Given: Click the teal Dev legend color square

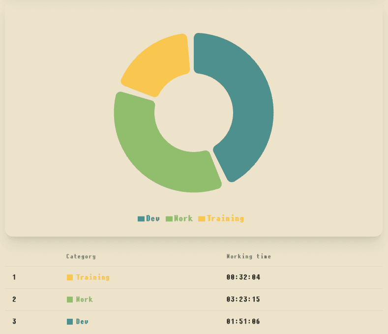Looking at the screenshot, I should coord(141,219).
